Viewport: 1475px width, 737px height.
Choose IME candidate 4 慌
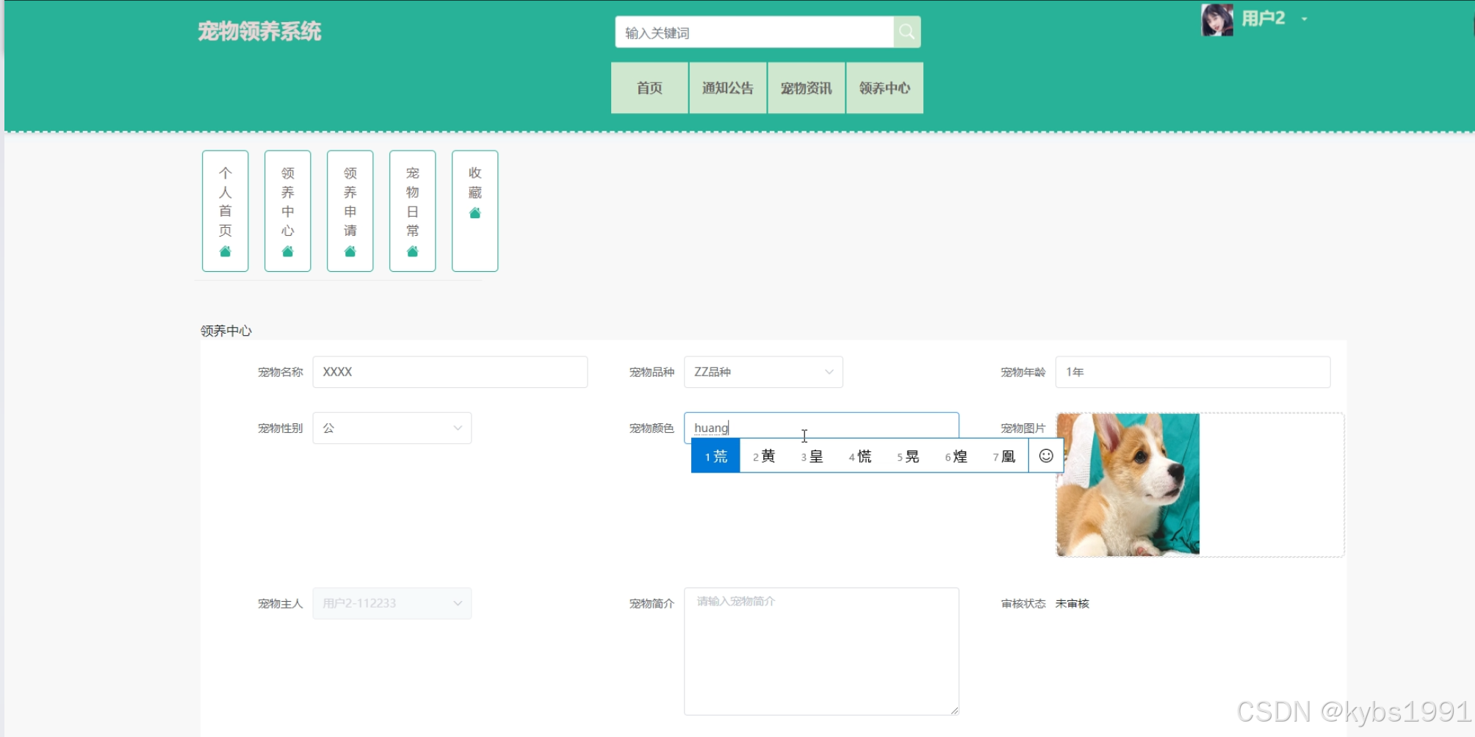click(x=860, y=456)
